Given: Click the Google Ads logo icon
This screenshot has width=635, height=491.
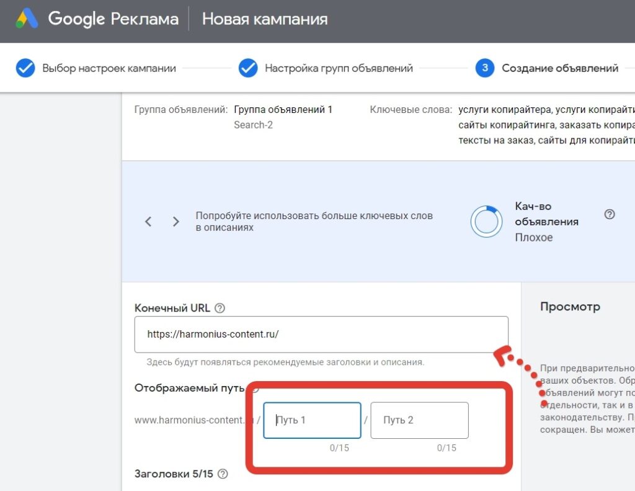Looking at the screenshot, I should tap(27, 19).
